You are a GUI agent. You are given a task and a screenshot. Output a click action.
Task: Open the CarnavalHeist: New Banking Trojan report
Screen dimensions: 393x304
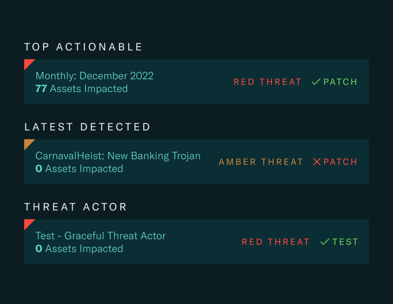click(118, 156)
